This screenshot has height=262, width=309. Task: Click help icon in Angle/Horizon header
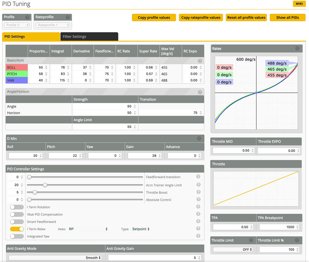click(x=200, y=92)
